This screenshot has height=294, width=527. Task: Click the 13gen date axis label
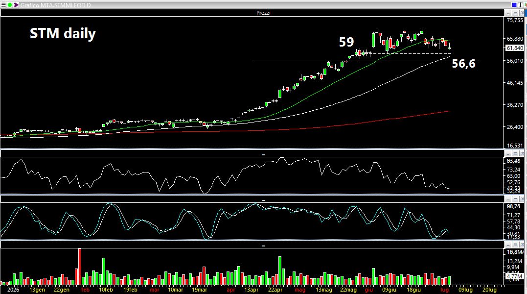pyautogui.click(x=37, y=290)
